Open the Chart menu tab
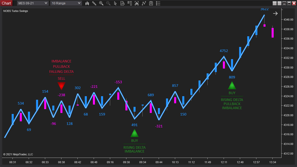The width and height of the screenshot is (297, 167). point(6,3)
